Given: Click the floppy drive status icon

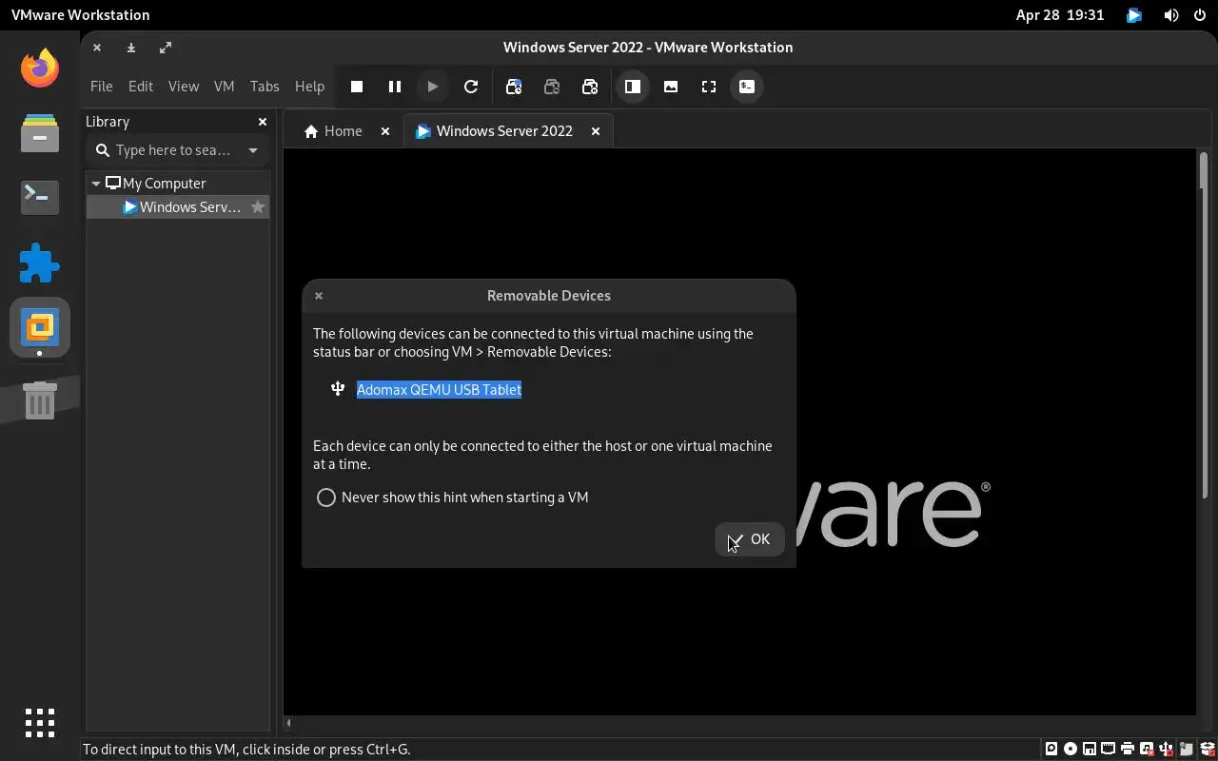Looking at the screenshot, I should tap(1090, 749).
